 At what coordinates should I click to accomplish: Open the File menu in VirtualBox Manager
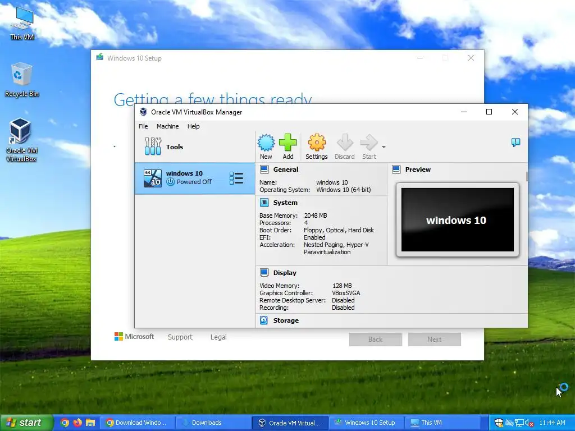pyautogui.click(x=143, y=126)
